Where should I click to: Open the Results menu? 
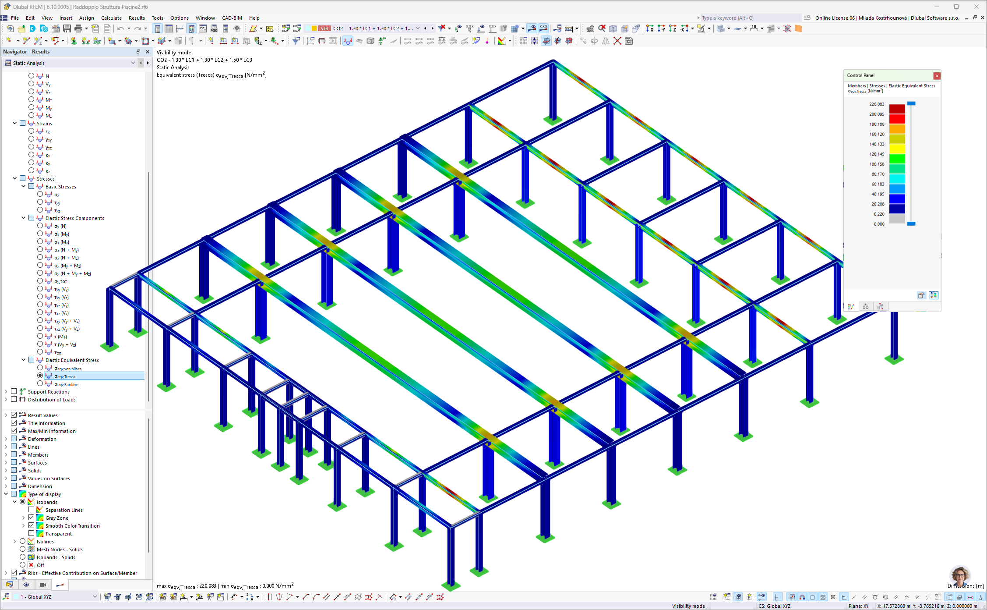click(x=137, y=18)
